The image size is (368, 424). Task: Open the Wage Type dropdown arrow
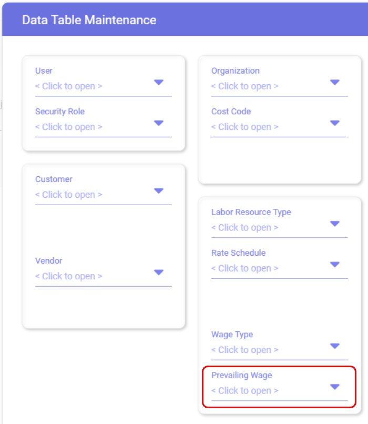[335, 346]
